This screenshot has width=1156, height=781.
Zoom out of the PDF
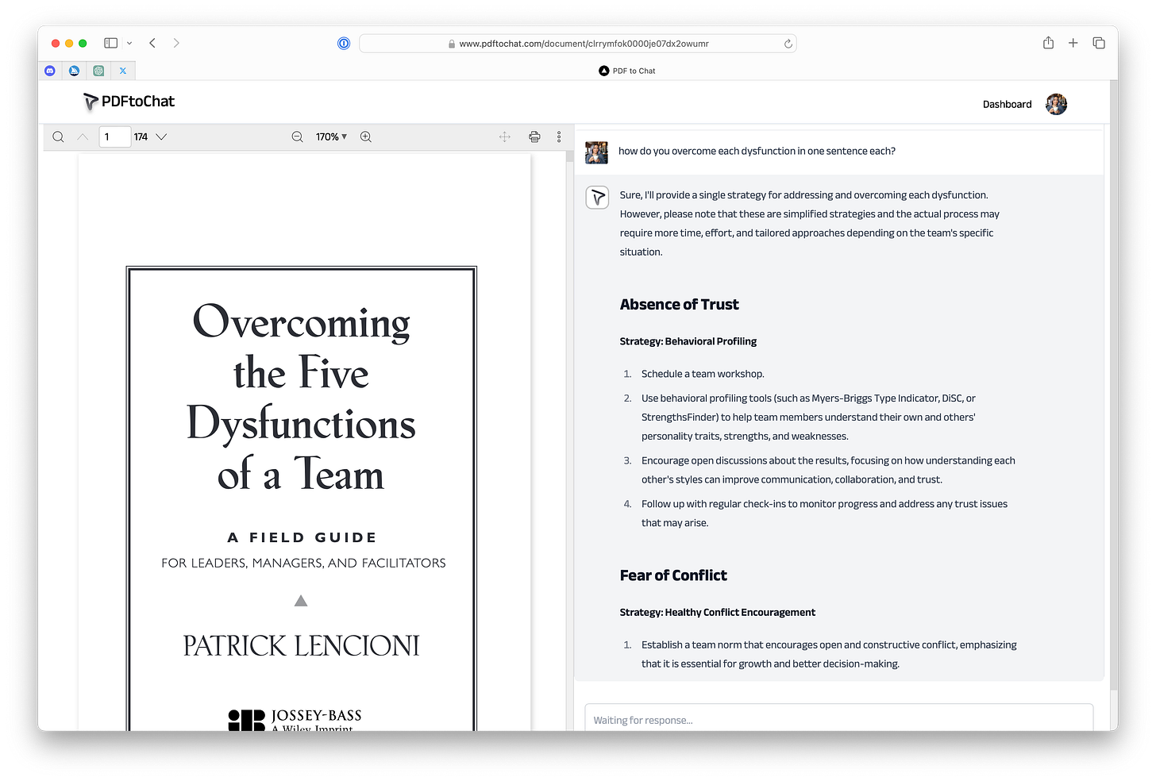click(x=297, y=137)
